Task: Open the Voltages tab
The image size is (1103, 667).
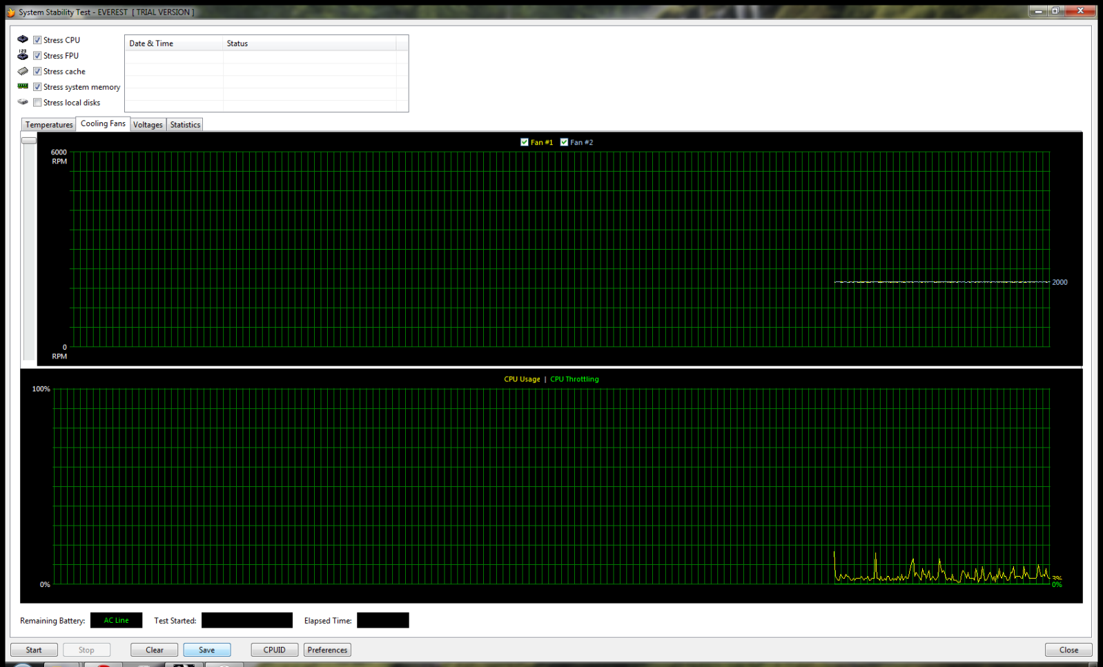Action: point(148,125)
